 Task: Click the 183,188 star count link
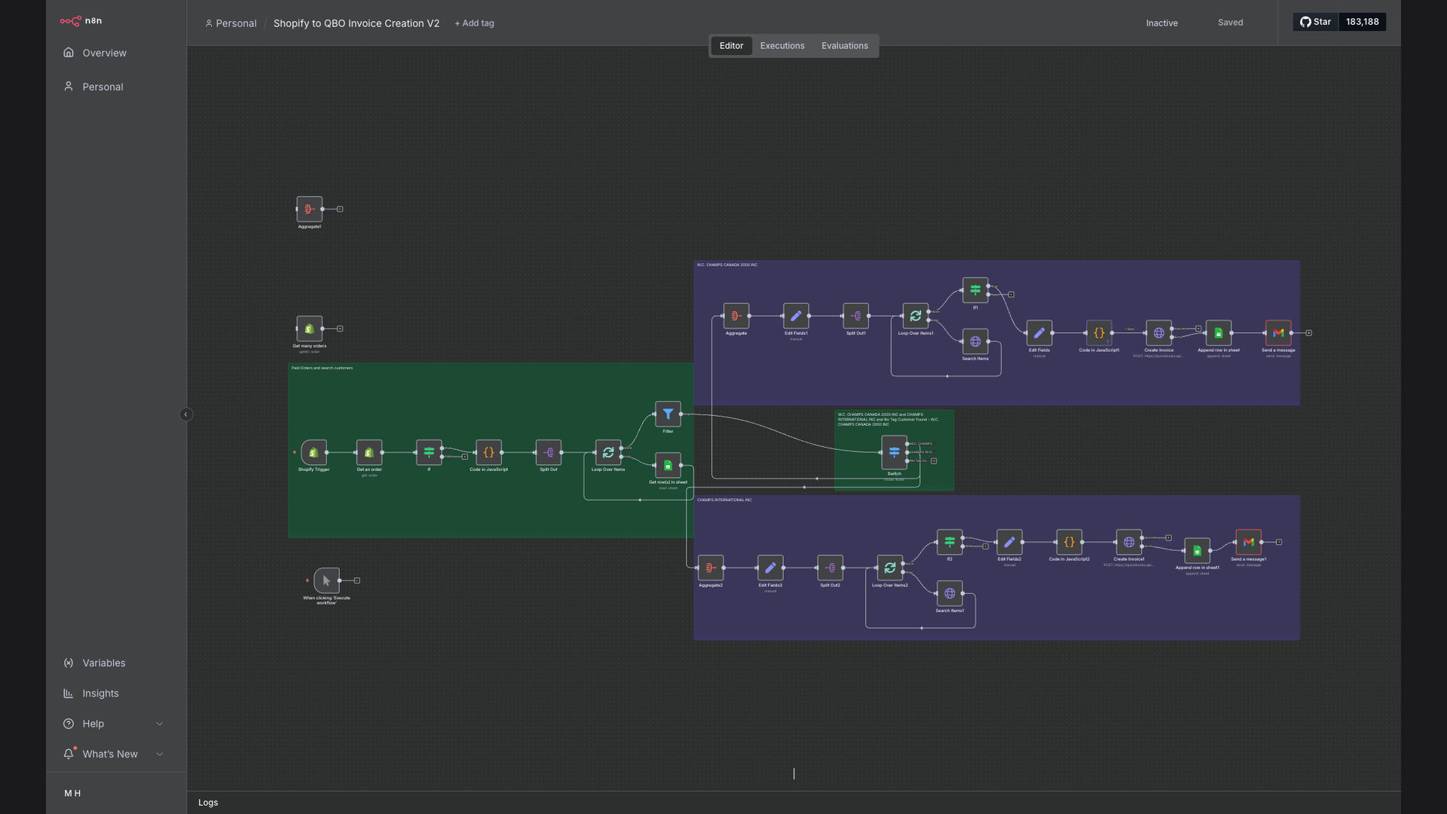coord(1363,22)
